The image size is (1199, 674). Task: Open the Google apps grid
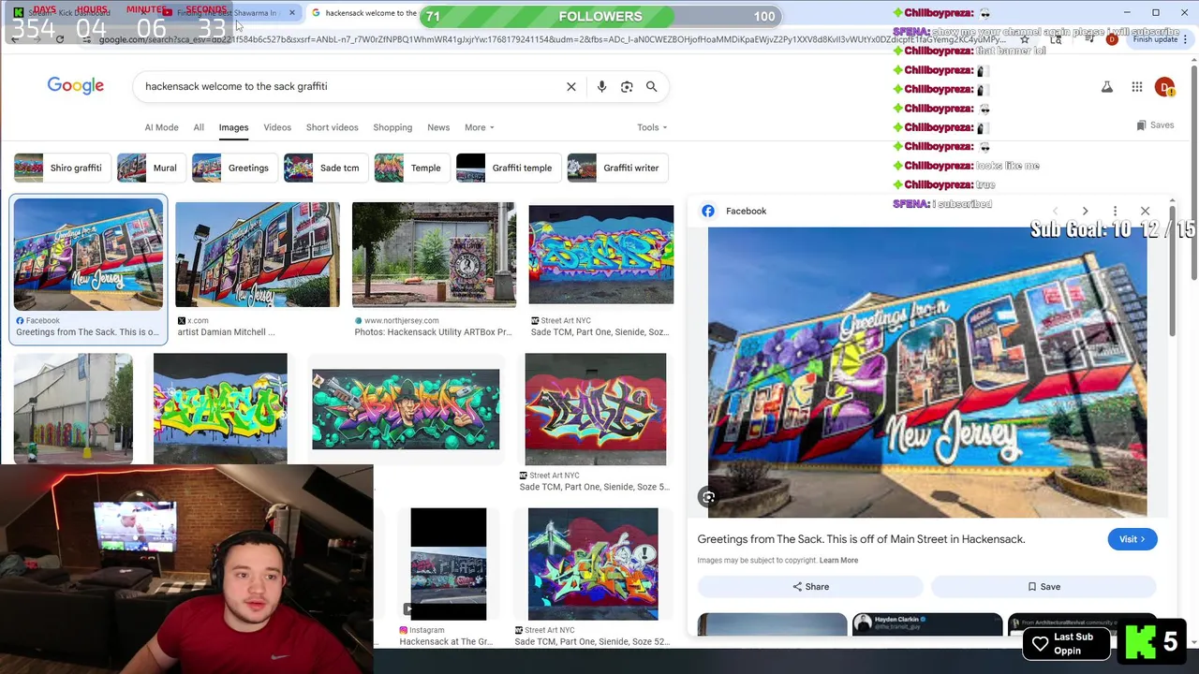click(1136, 87)
